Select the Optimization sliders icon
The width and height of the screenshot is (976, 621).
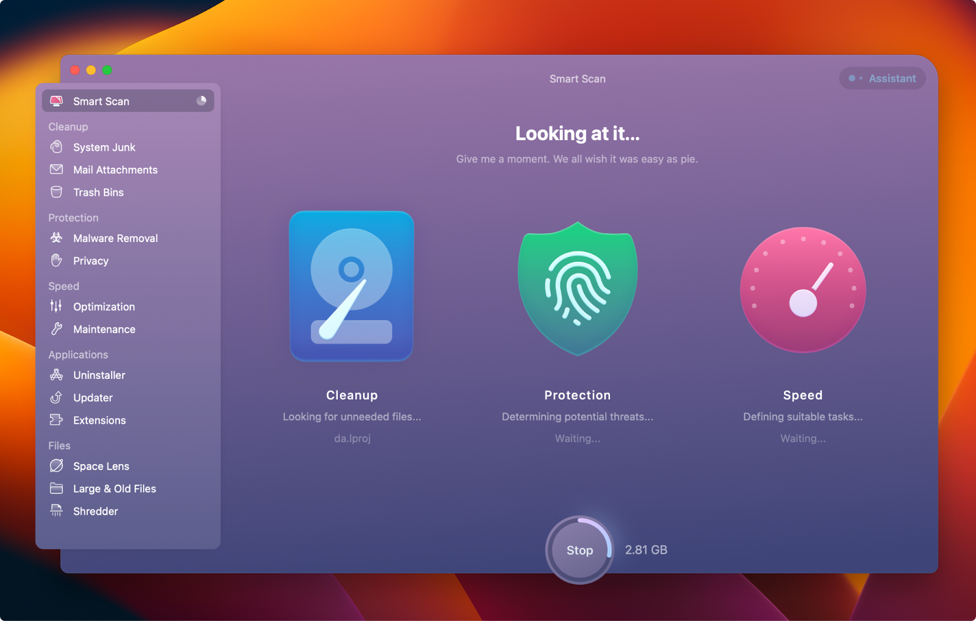pyautogui.click(x=56, y=307)
